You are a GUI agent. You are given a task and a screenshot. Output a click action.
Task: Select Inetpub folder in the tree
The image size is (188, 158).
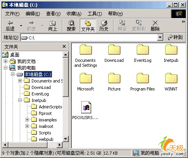click(x=39, y=100)
